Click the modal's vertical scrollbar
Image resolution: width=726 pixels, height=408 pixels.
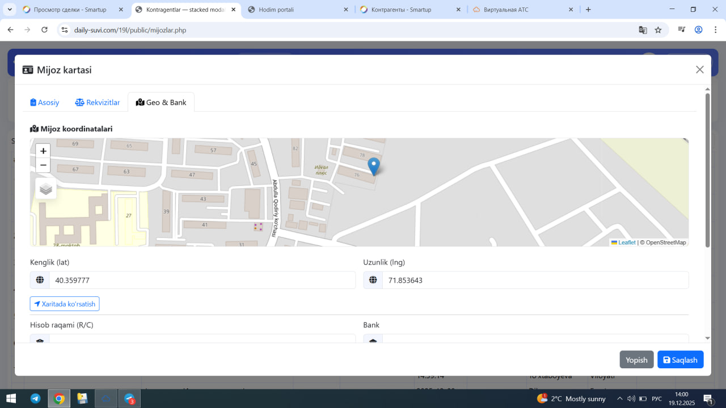point(707,170)
